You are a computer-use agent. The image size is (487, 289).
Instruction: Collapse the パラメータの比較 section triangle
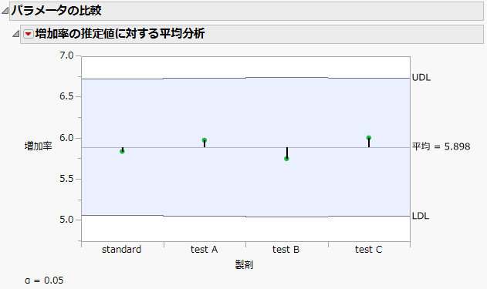pos(5,11)
